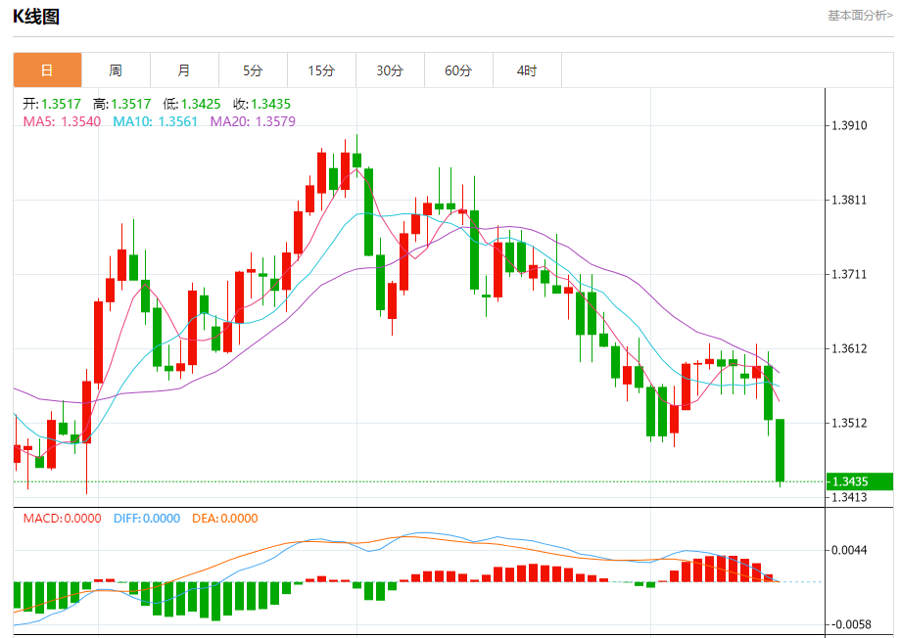Click the 1.3512 price axis label
This screenshot has width=900, height=638.
pyautogui.click(x=849, y=423)
